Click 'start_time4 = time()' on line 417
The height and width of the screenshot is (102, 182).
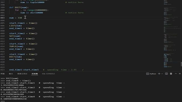(x=23, y=54)
